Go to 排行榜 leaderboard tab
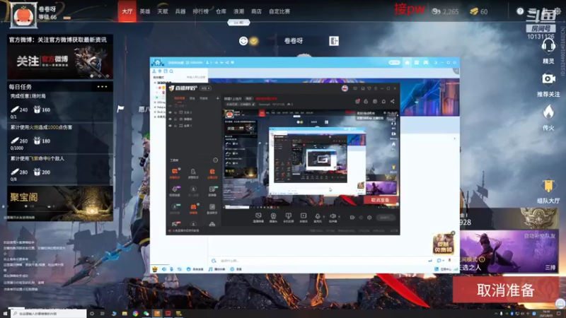 201,11
